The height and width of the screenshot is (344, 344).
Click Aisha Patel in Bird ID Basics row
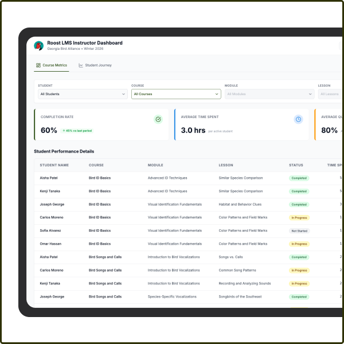pos(49,178)
